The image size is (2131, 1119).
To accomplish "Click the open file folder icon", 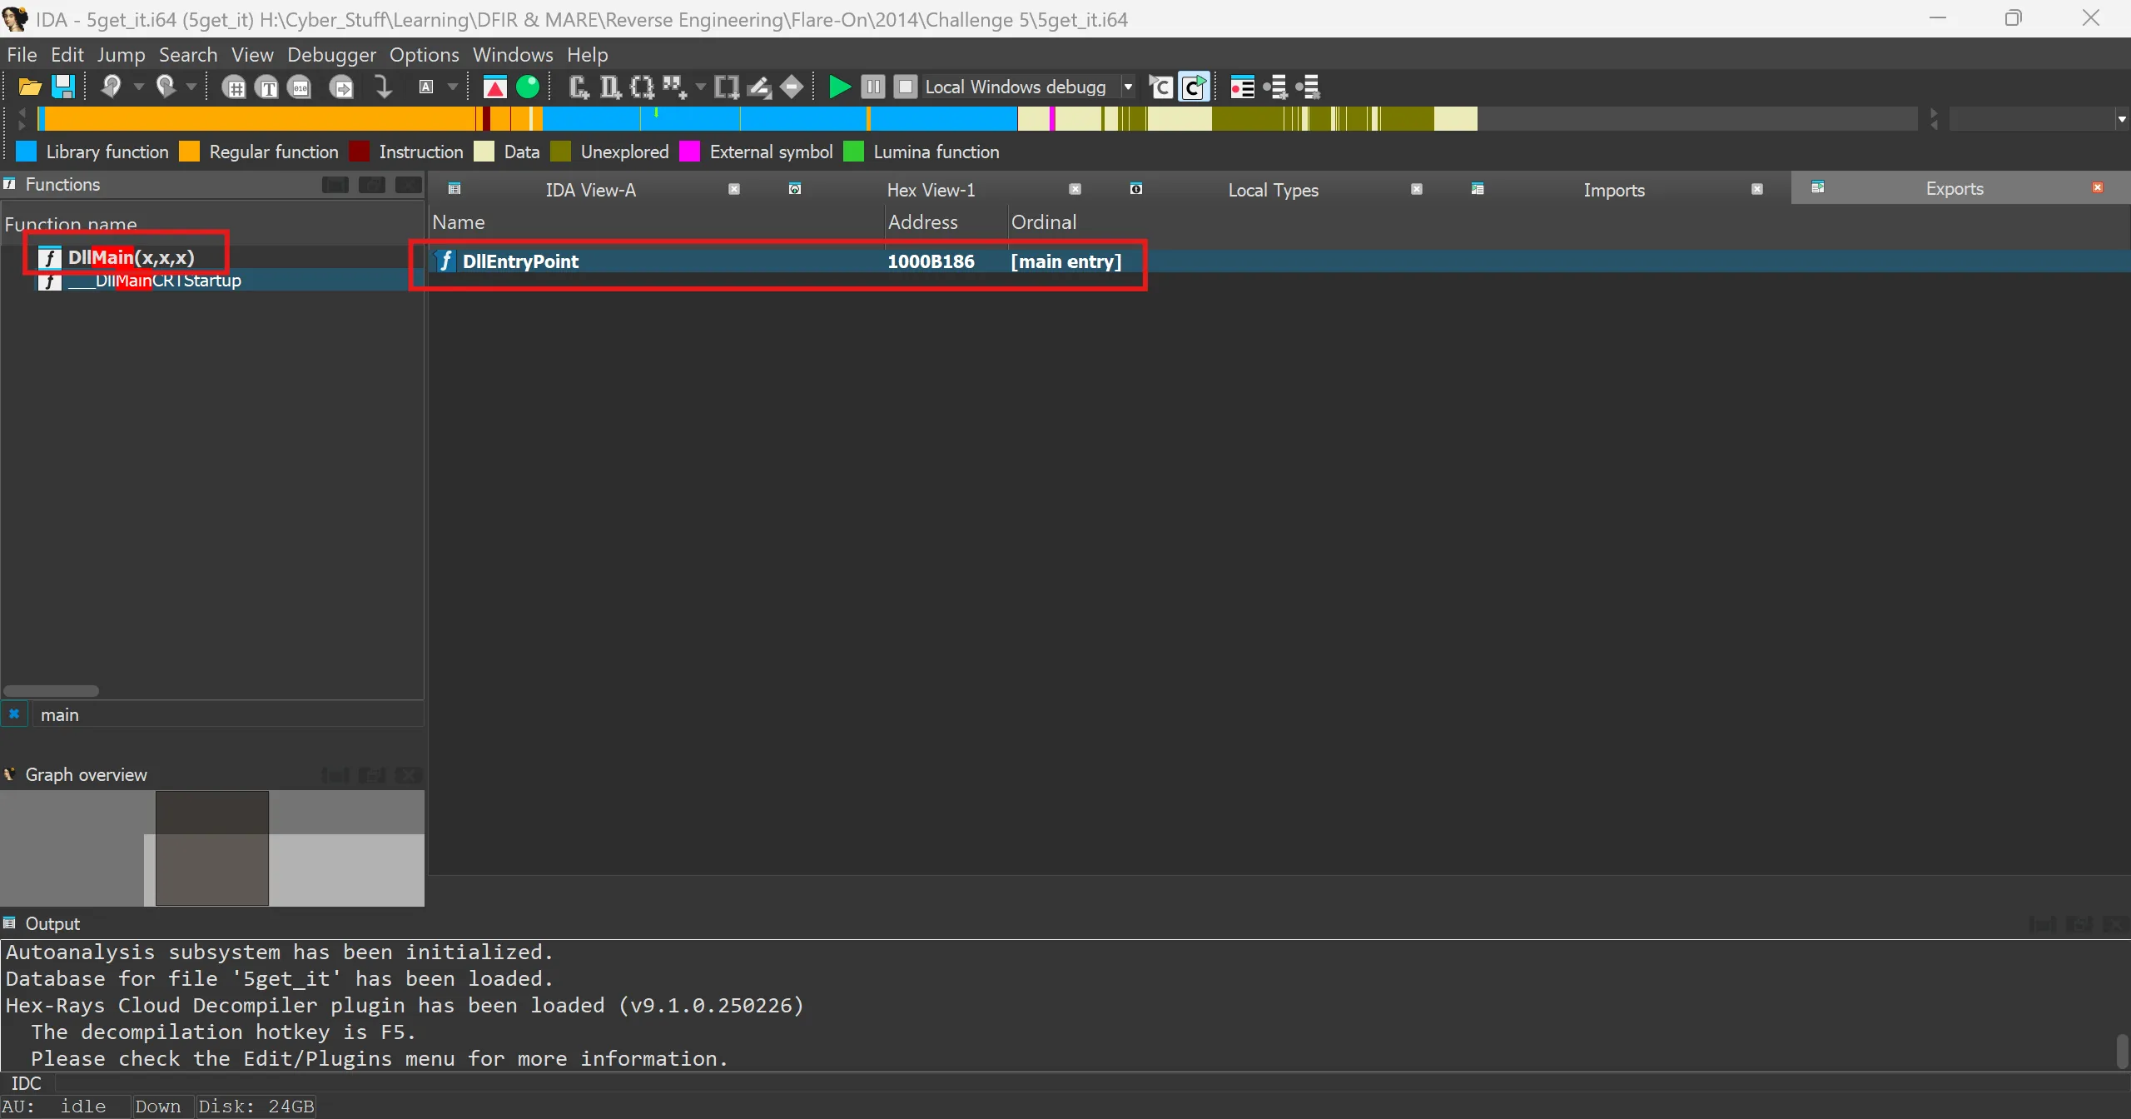I will [x=29, y=87].
